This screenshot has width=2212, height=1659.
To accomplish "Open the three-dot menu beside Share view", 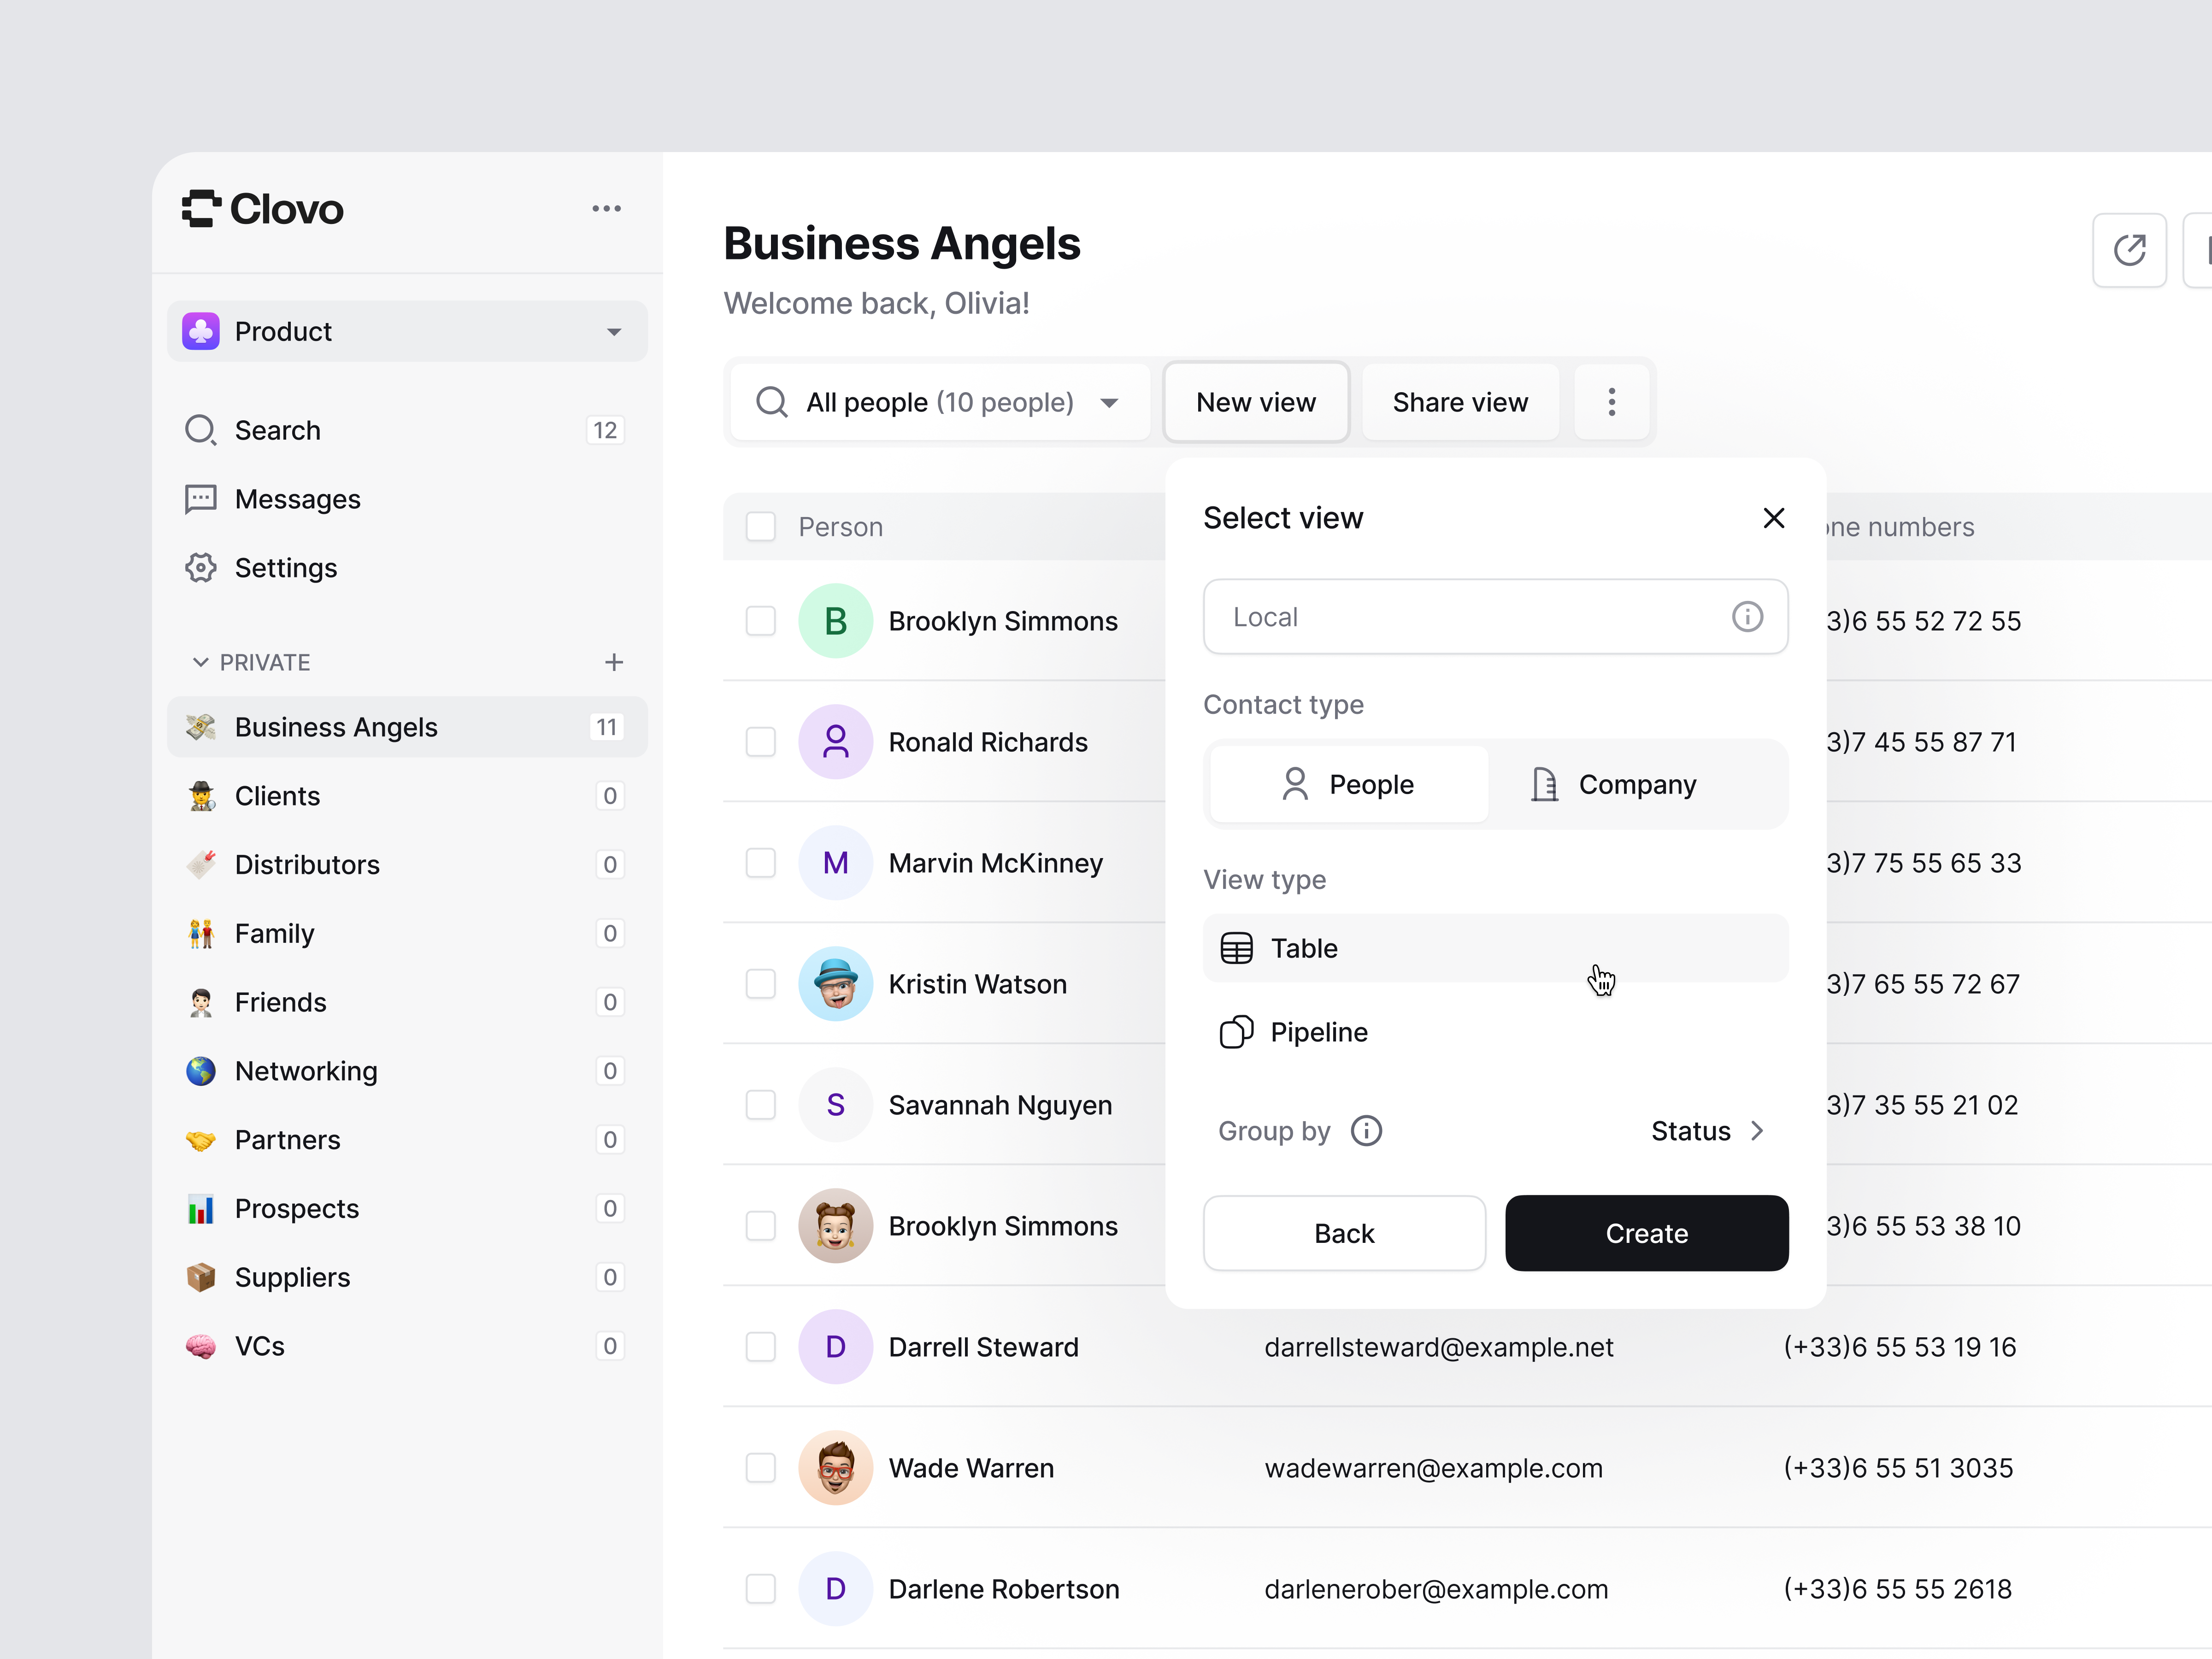I will click(1611, 402).
